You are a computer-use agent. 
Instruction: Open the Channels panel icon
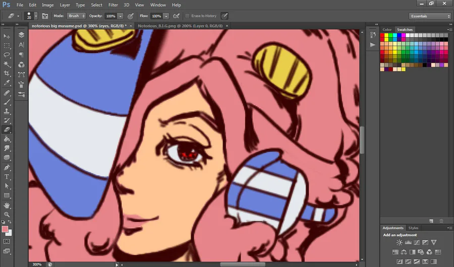(x=21, y=65)
